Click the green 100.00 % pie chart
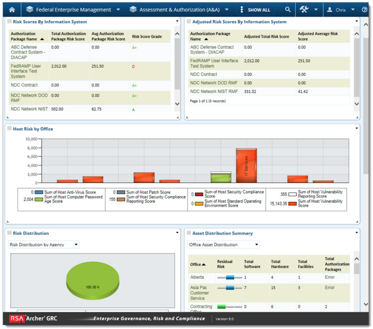373x329 pixels. 92,281
